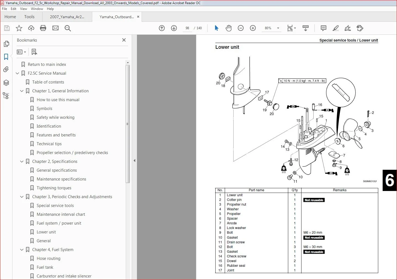Viewport: 397px width, 280px height.
Task: Click the upload to cloud icon
Action: tap(31, 28)
